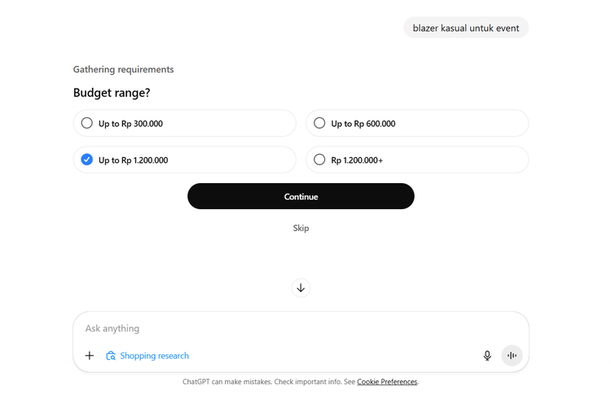Select the "Up to Rp 300.000" radio circle
This screenshot has width=611, height=407.
point(87,124)
